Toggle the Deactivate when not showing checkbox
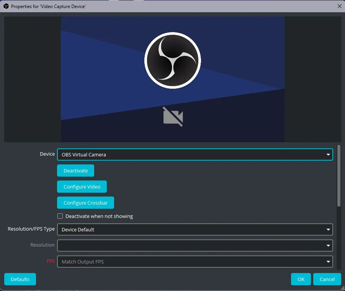 [x=60, y=216]
